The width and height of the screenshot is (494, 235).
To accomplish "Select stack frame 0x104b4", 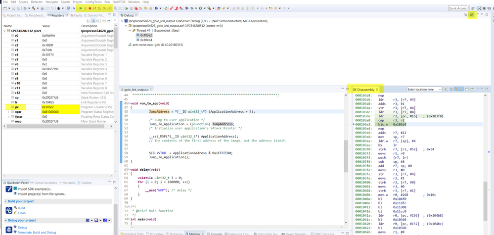I will [146, 40].
